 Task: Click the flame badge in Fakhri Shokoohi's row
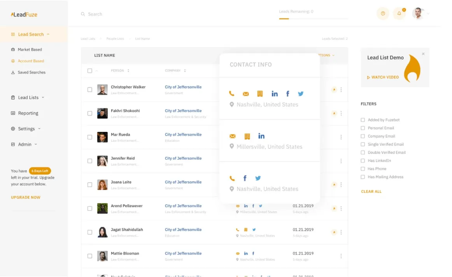[334, 113]
